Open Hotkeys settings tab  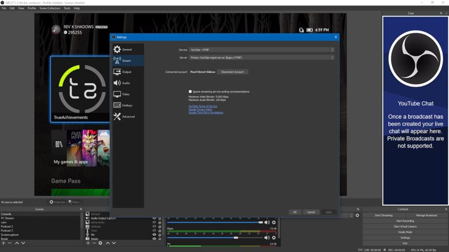pyautogui.click(x=128, y=105)
